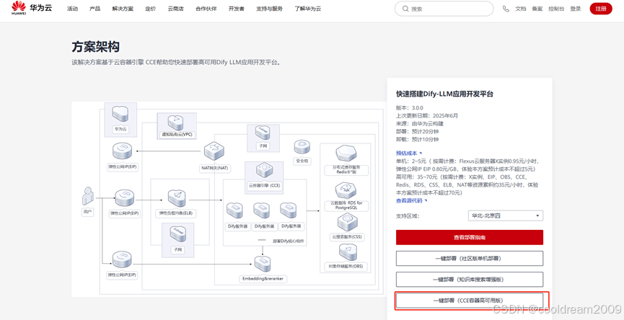Screen dimensions: 624x320
Task: Click the 部署Dify核心组件 label
Action: coord(288,241)
